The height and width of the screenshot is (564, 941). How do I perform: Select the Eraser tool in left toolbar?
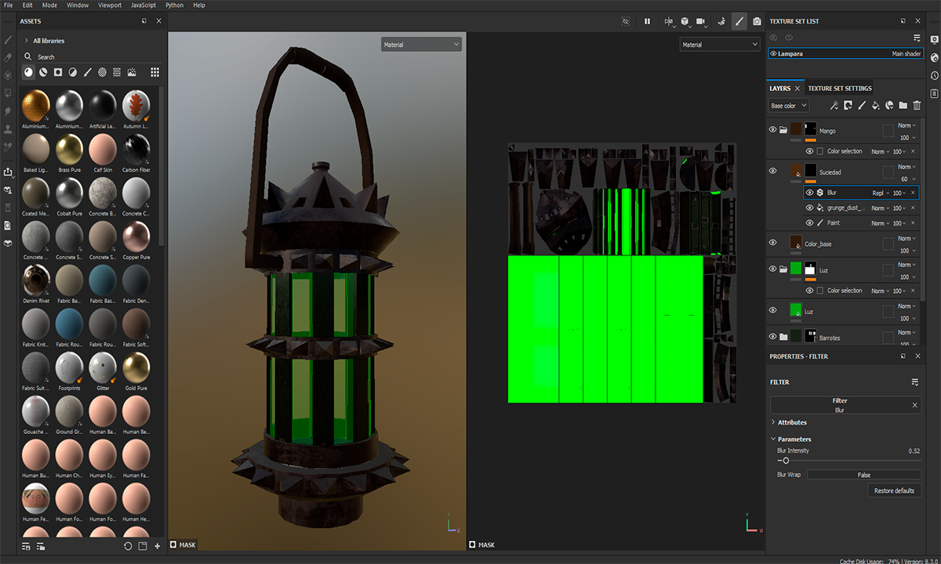[x=8, y=57]
